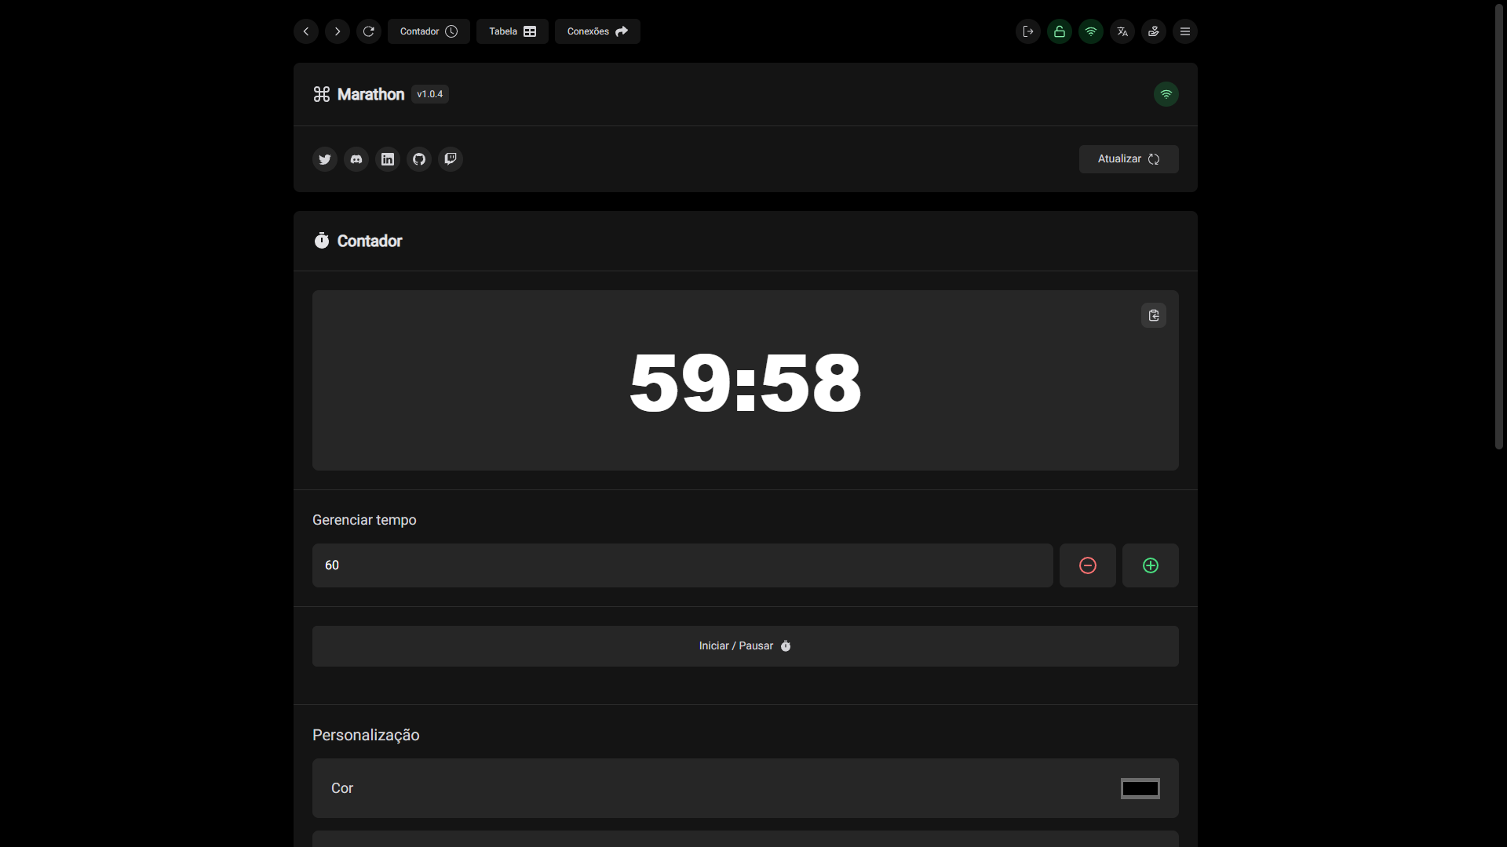The height and width of the screenshot is (847, 1507).
Task: Go back with the left arrow
Action: (x=306, y=31)
